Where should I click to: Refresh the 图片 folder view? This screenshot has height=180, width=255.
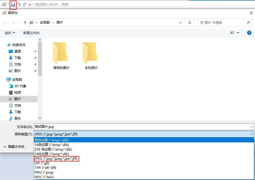pyautogui.click(x=189, y=22)
